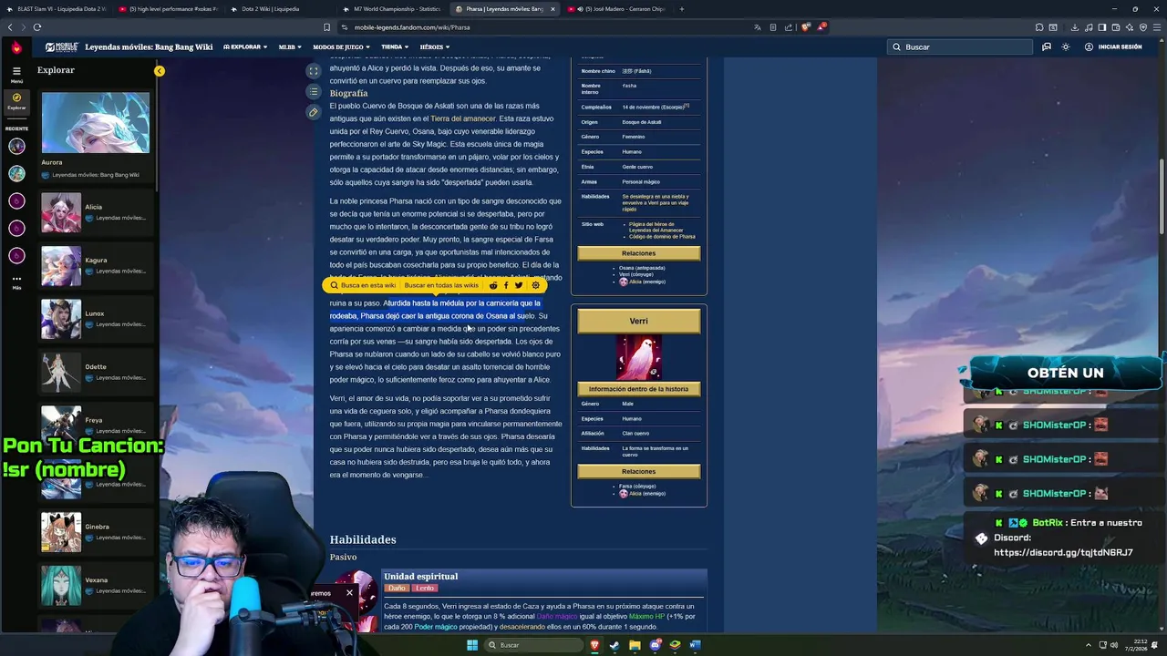Close the small overlay with X near webcam
This screenshot has width=1167, height=656.
click(x=349, y=592)
